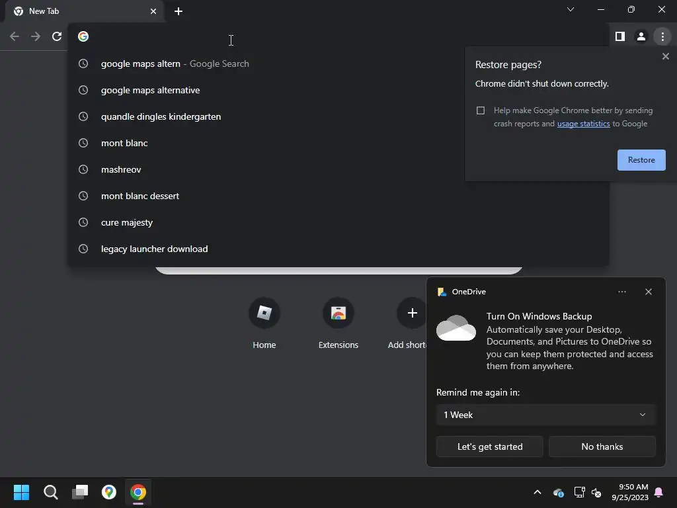Reload the page with the refresh icon
This screenshot has height=508, width=677.
57,37
